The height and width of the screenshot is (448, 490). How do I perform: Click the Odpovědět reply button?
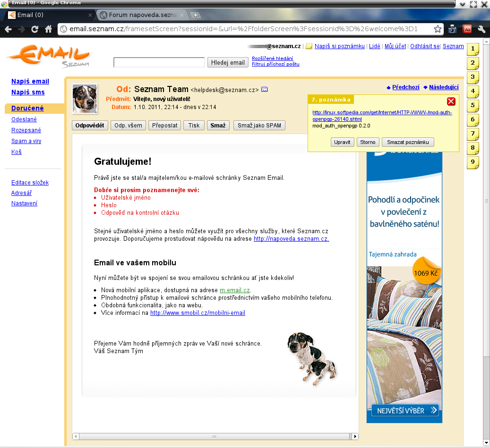coord(90,126)
